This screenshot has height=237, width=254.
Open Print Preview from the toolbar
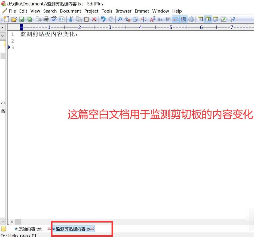(x=39, y=19)
